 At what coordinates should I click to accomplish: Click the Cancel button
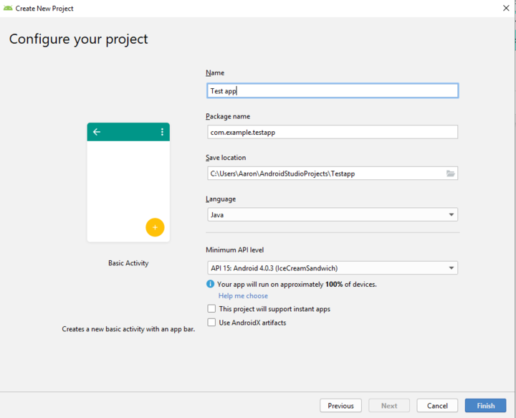click(437, 406)
